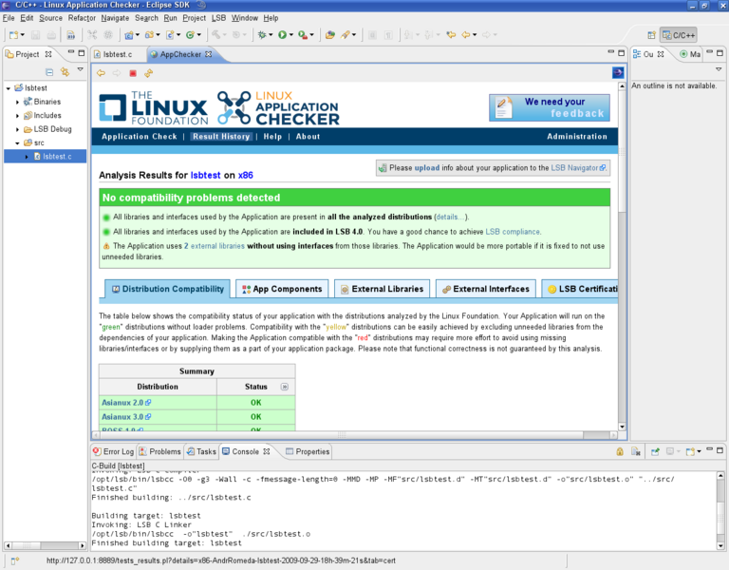
Task: Switch to the Error Log tab
Action: 114,451
